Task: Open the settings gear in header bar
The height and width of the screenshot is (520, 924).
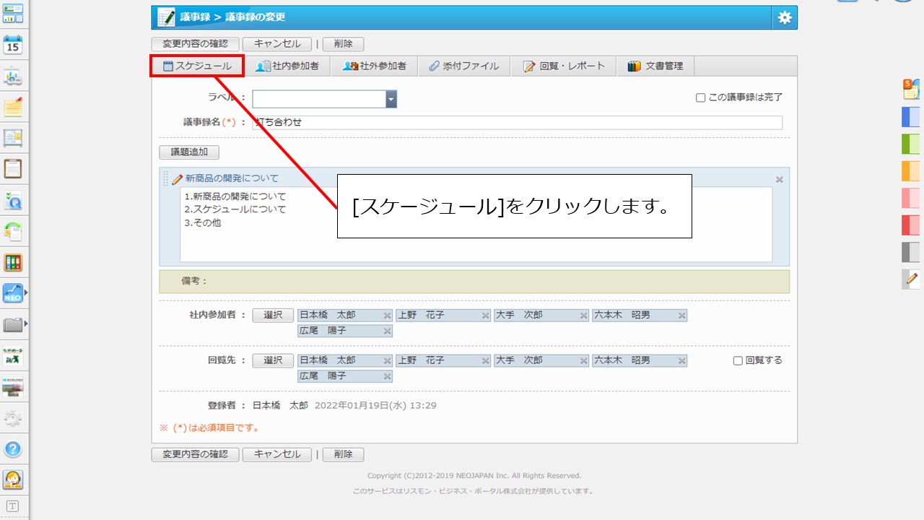Action: (785, 18)
